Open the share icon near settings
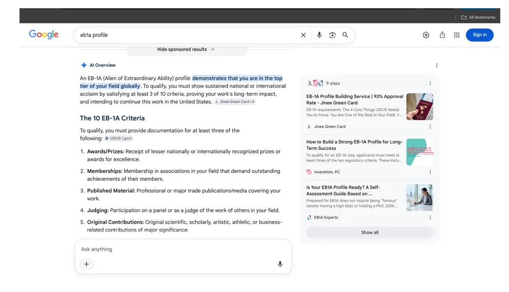Viewport: 509px width, 292px height. click(x=442, y=35)
